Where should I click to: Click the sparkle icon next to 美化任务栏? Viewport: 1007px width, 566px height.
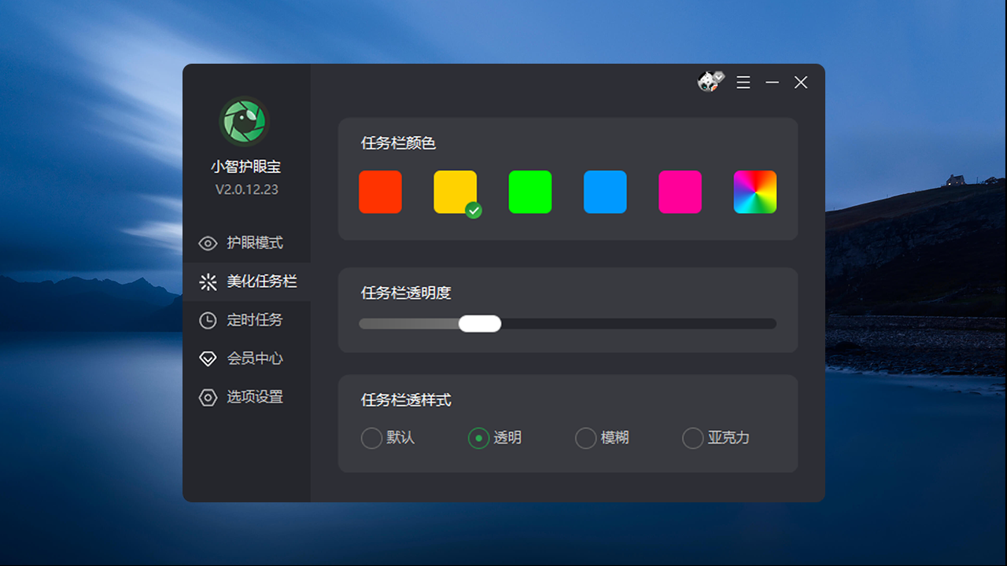208,281
